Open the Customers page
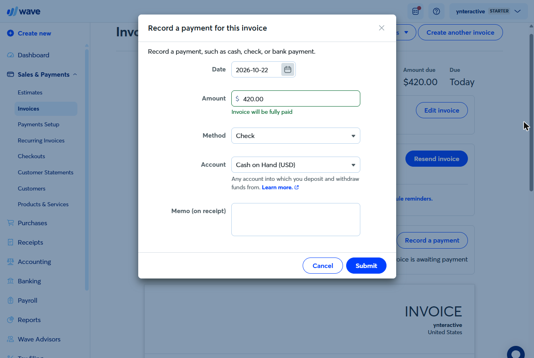 coord(31,188)
